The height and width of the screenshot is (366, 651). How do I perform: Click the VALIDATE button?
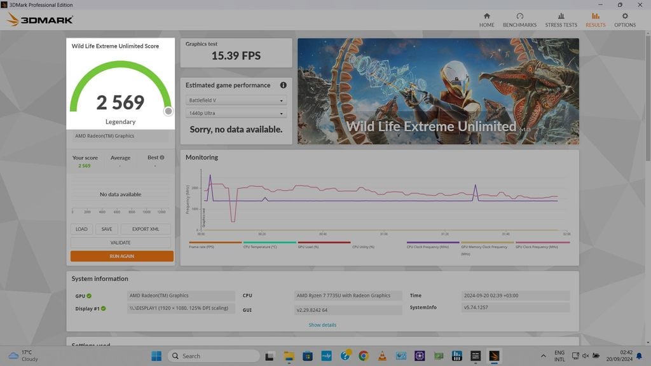(x=120, y=242)
